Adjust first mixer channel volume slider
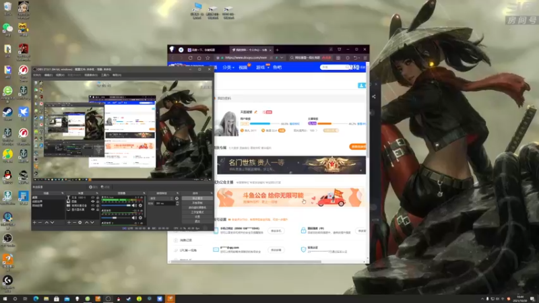This screenshot has width=539, height=303. [x=116, y=205]
